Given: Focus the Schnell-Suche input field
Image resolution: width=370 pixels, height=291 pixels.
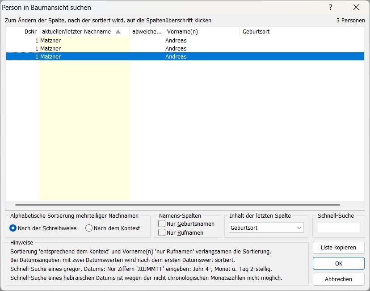Looking at the screenshot, I should (x=338, y=228).
